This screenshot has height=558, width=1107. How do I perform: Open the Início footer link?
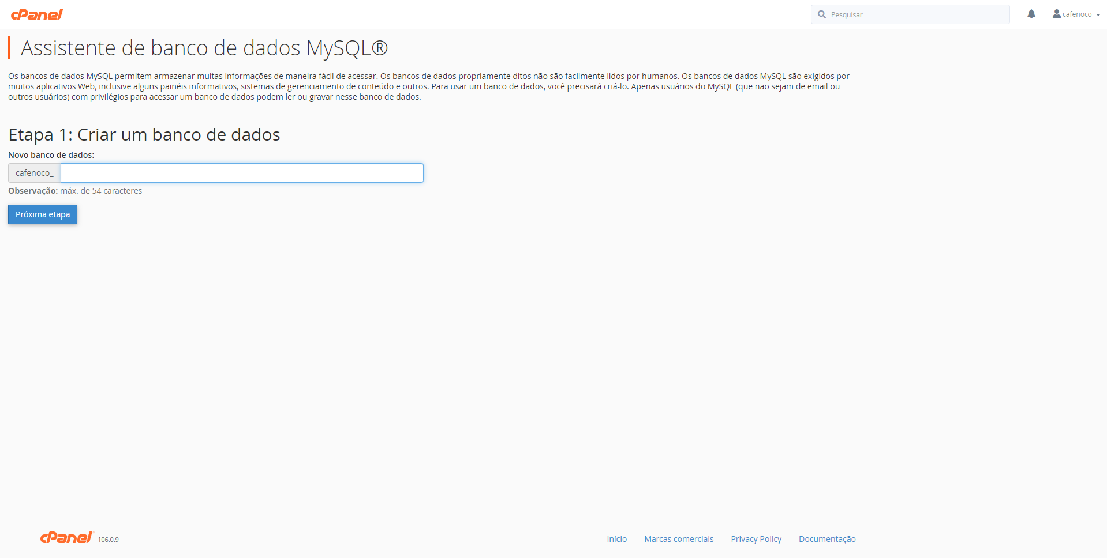[x=616, y=539]
